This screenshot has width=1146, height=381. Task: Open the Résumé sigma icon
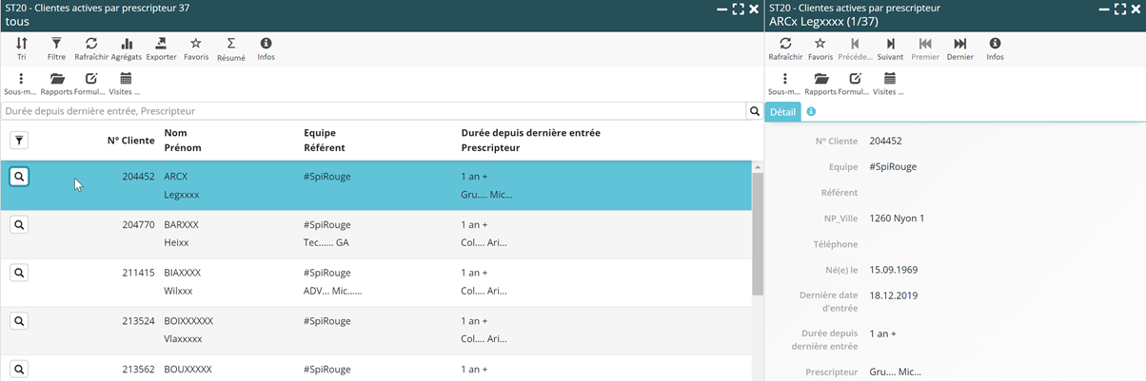[230, 49]
